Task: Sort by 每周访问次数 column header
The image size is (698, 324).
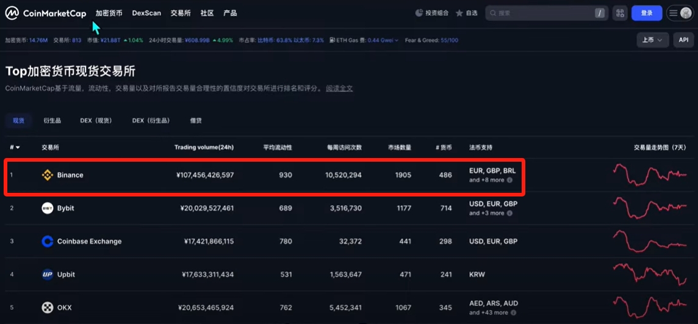Action: [x=344, y=147]
